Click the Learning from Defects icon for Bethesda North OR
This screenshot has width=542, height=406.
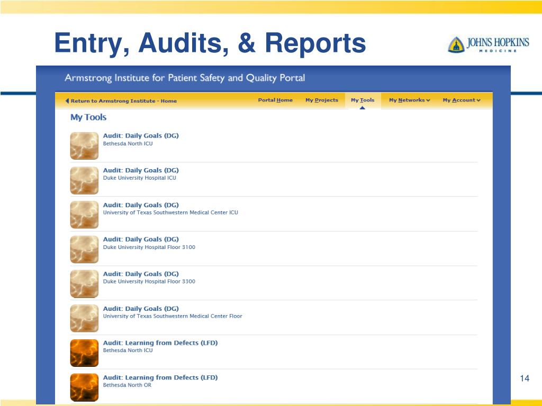84,387
